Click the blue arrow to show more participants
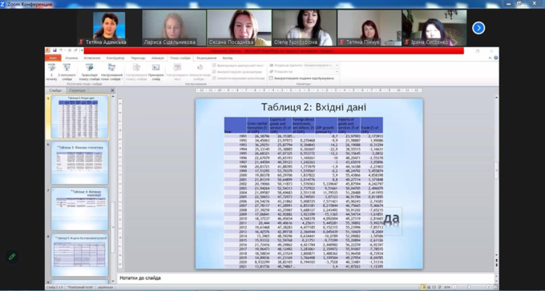 tap(478, 28)
